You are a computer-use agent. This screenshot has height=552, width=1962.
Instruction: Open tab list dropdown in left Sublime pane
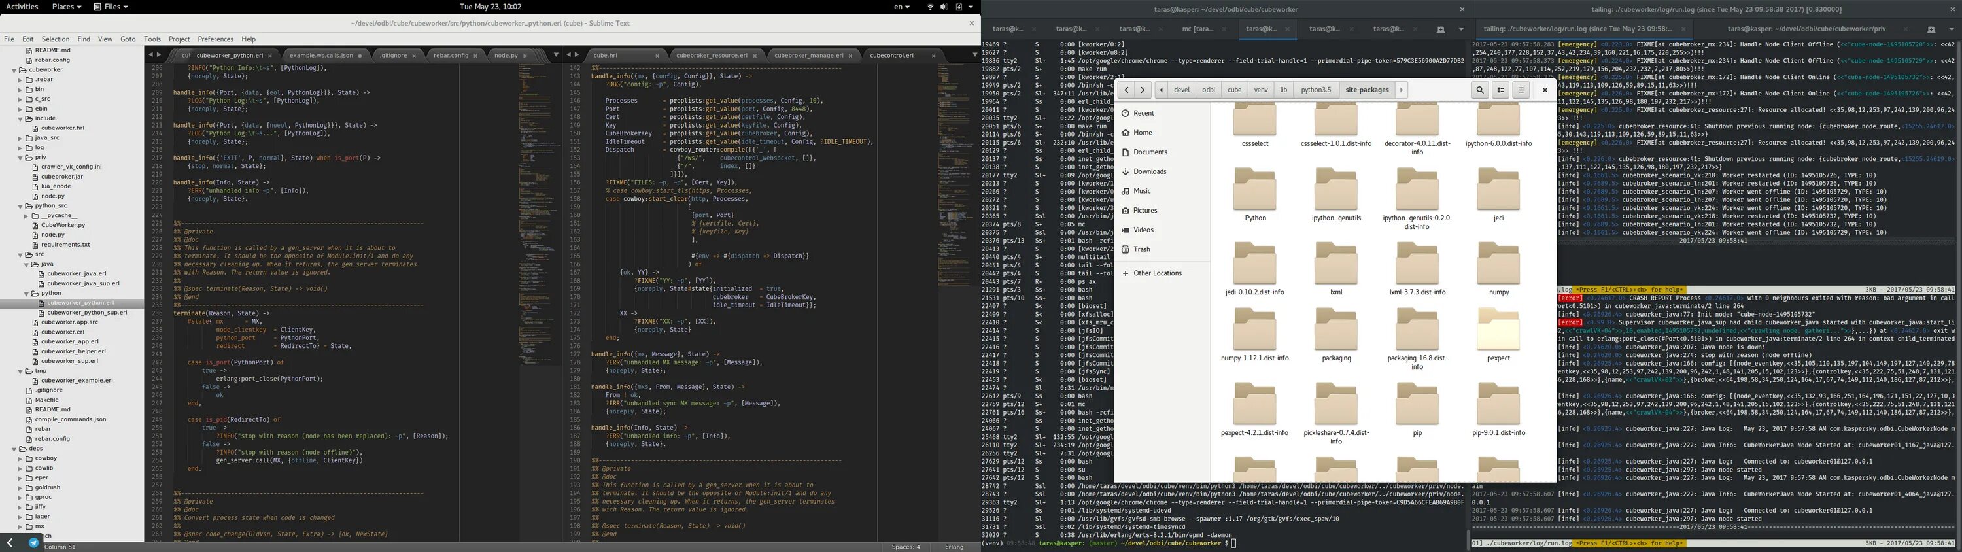556,55
